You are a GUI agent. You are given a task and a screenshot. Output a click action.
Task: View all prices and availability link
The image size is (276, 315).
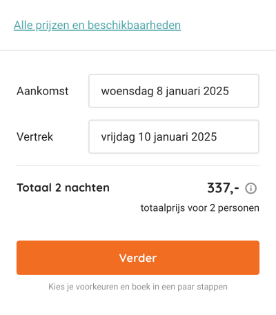click(97, 26)
